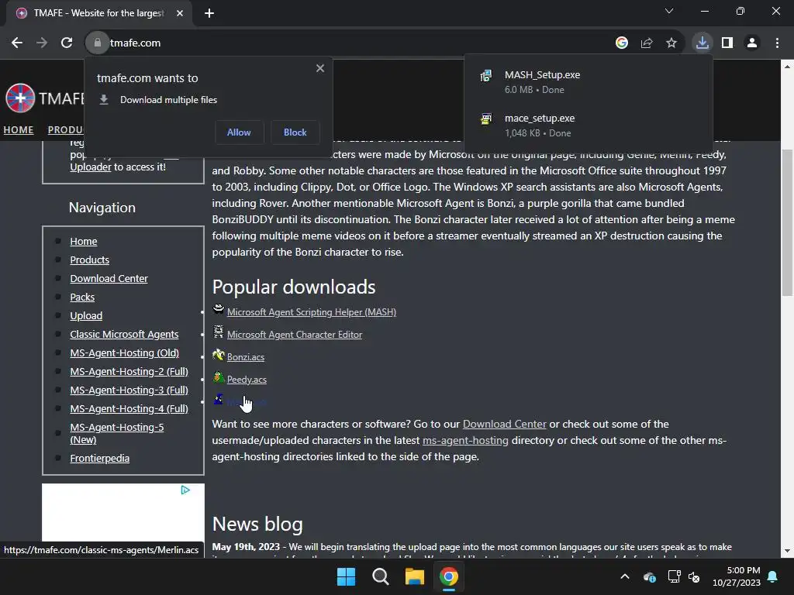The height and width of the screenshot is (595, 794).
Task: Share this page using the share icon
Action: pos(647,43)
